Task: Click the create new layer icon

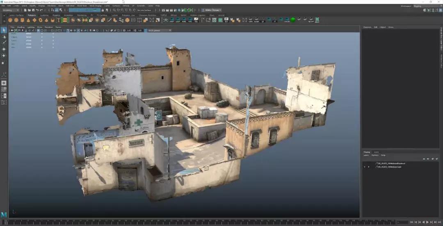Action: click(x=433, y=159)
